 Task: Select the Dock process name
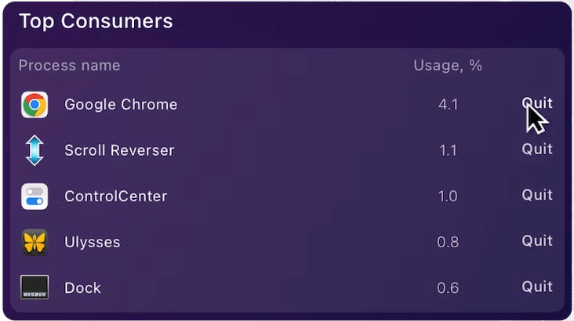(x=83, y=288)
